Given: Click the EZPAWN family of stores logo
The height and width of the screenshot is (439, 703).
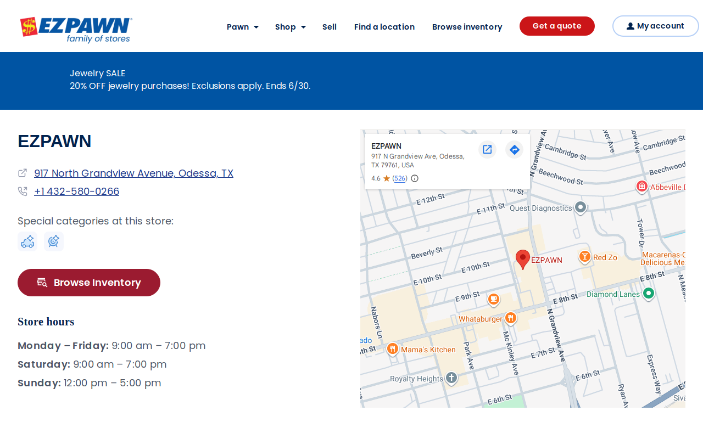Looking at the screenshot, I should [x=76, y=30].
